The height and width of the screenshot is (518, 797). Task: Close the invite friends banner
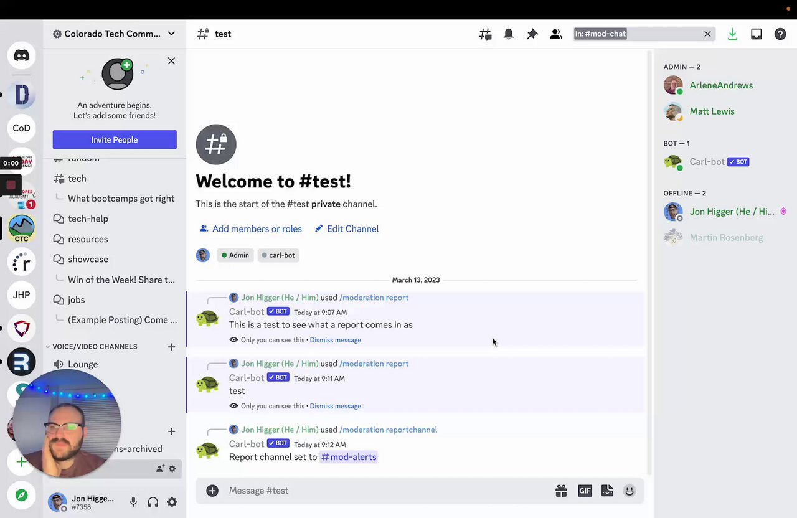[x=171, y=61]
